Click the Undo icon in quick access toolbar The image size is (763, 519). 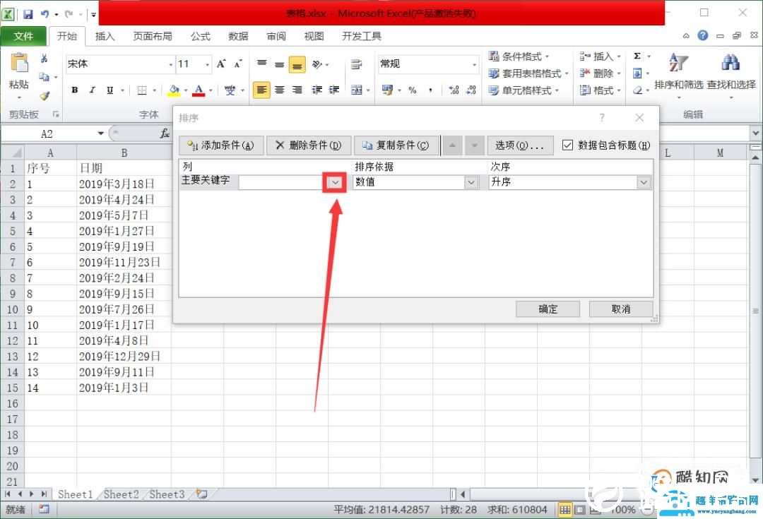tap(45, 14)
